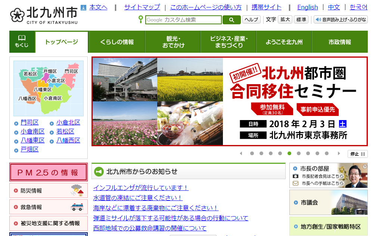Select the second slideshow dot
This screenshot has width=379, height=236.
261,153
